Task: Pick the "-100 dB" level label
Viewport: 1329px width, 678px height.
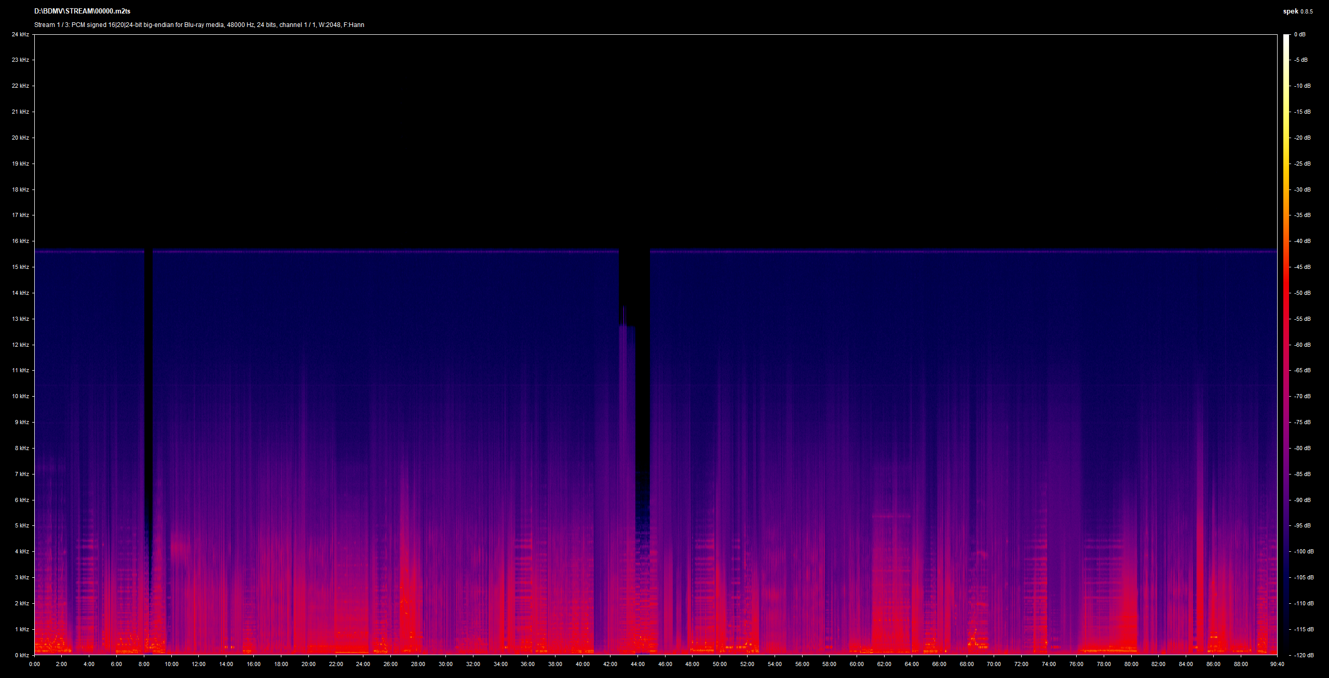Action: (1304, 552)
